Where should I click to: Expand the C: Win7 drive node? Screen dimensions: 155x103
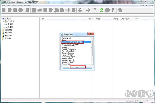coord(3,21)
